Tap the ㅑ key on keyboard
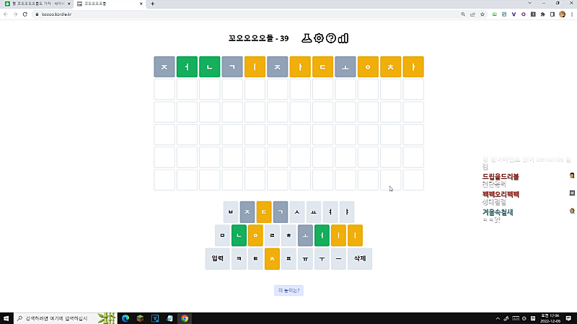577x324 pixels. coord(347,211)
